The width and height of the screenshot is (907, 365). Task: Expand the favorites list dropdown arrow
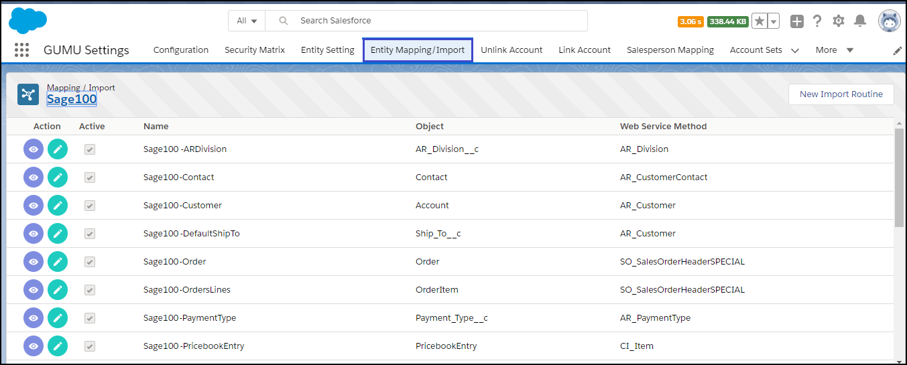pyautogui.click(x=774, y=21)
